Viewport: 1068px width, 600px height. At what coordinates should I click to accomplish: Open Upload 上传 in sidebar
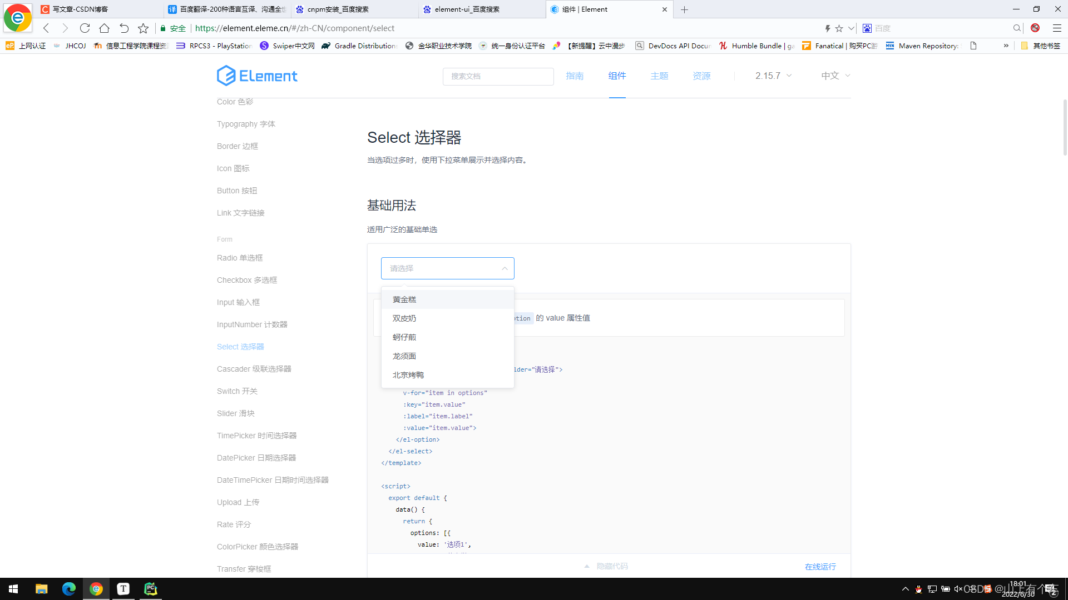click(x=238, y=502)
